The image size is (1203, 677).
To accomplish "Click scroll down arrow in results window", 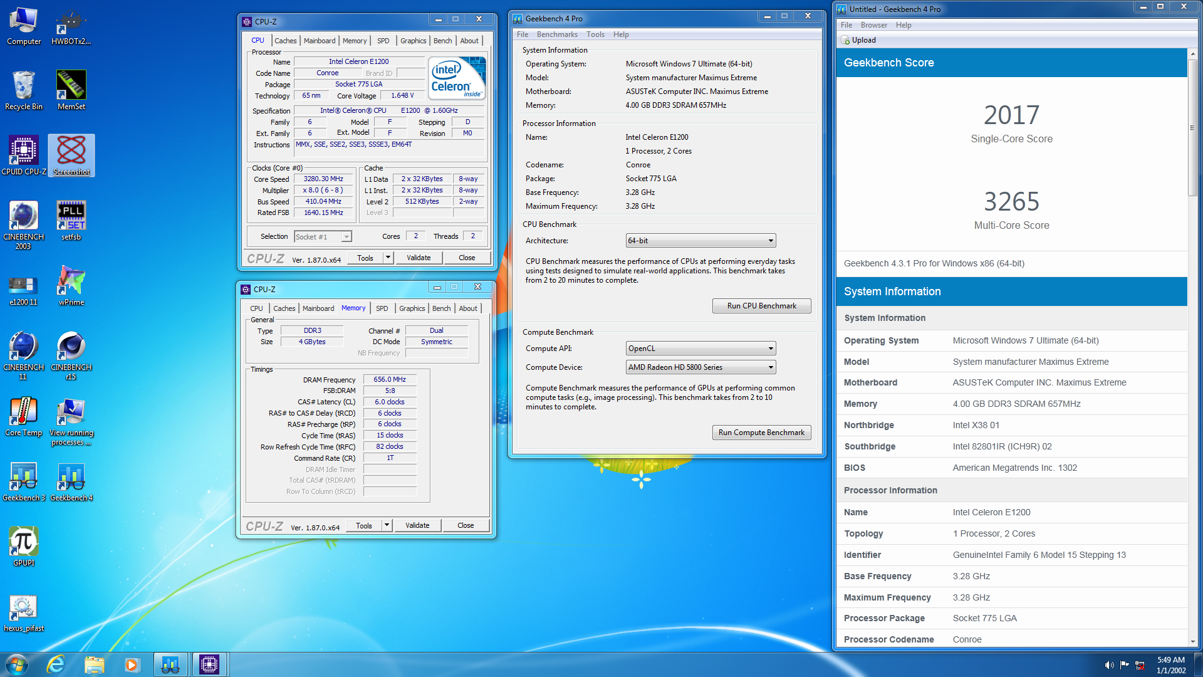I will pos(1192,642).
